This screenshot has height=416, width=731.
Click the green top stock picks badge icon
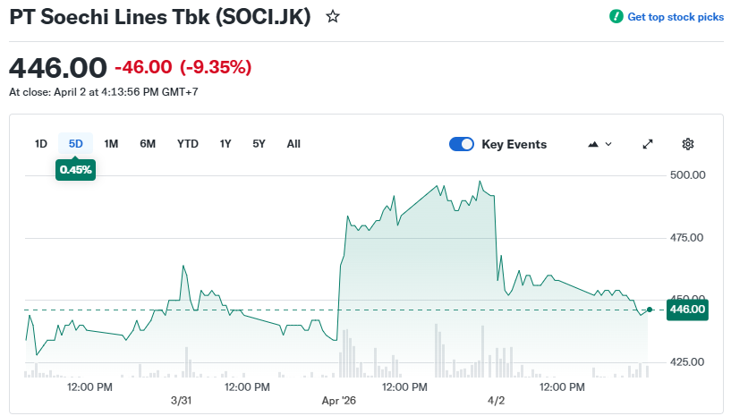[616, 17]
